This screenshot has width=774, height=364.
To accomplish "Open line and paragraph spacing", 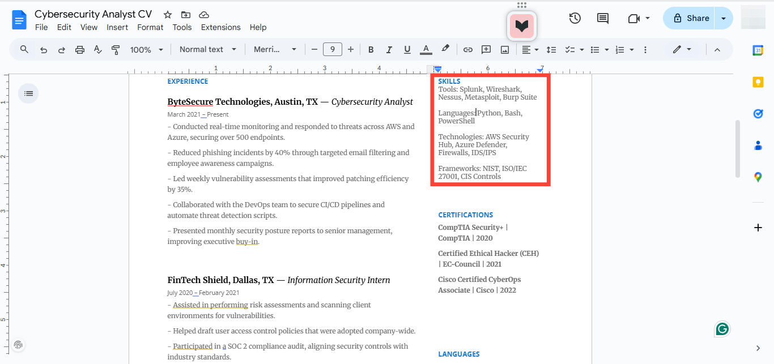I will point(551,50).
